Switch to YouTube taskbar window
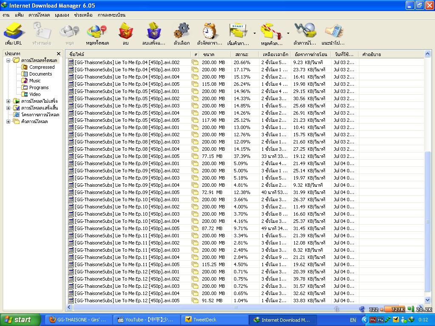This screenshot has height=326, width=435. coord(147,320)
